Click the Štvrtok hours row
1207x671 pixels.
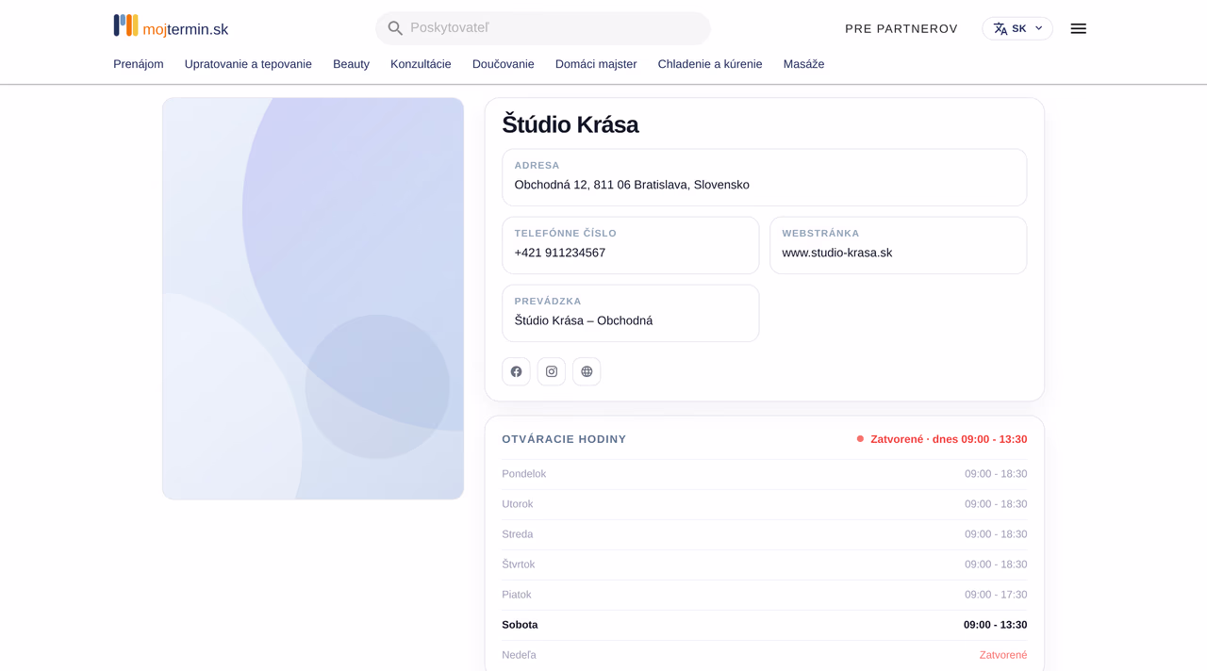tap(765, 565)
